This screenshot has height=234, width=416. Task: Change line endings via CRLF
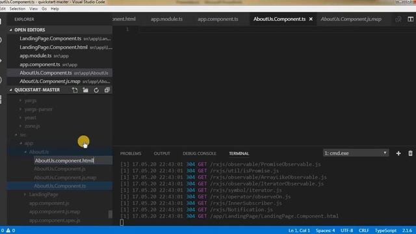(364, 230)
